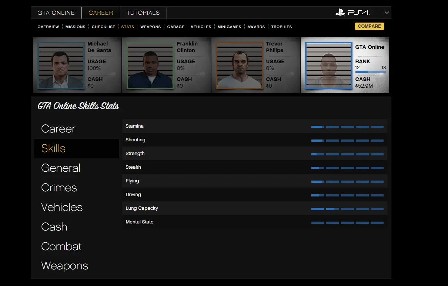Select Michael De Santa's mugshot
Screen dimensions: 448x286
pyautogui.click(x=61, y=66)
